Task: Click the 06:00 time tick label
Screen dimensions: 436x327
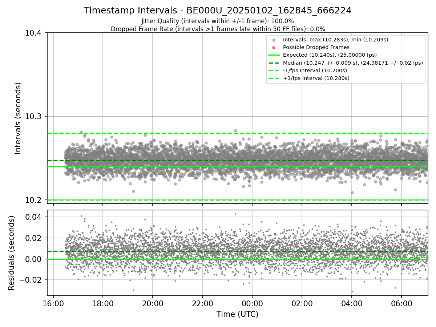Action: click(x=401, y=303)
